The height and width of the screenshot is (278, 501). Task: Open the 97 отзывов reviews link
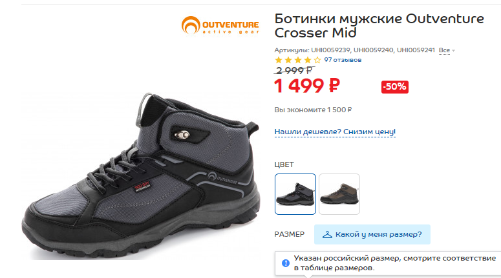tap(343, 60)
